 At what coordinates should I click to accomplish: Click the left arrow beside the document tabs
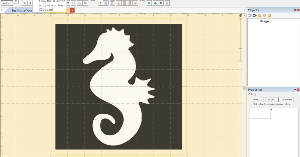pos(2,10)
